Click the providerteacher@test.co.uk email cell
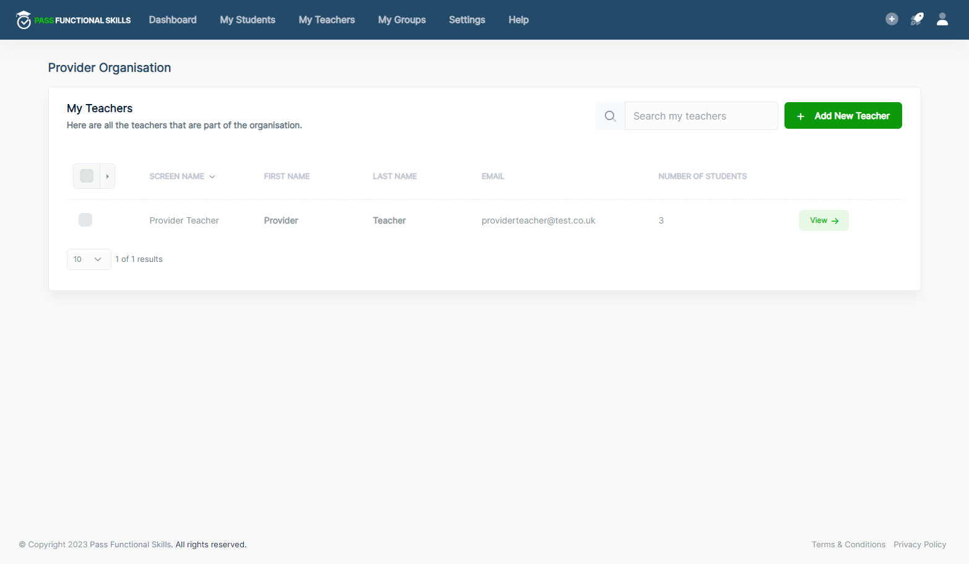This screenshot has width=969, height=564. coord(538,220)
